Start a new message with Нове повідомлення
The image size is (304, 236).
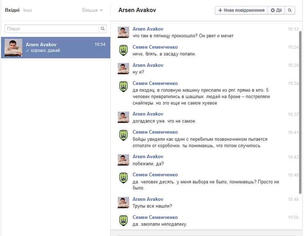tap(242, 10)
